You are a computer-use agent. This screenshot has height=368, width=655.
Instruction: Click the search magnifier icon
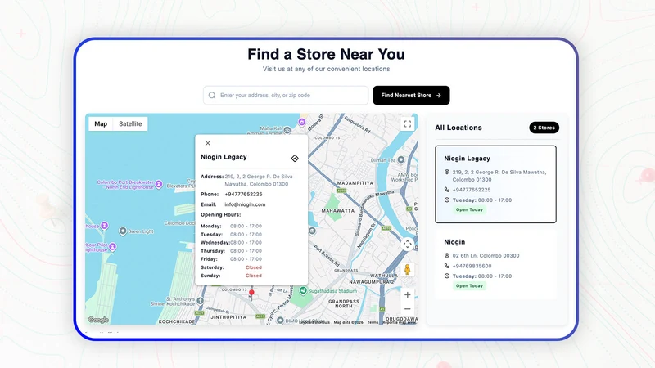tap(212, 96)
